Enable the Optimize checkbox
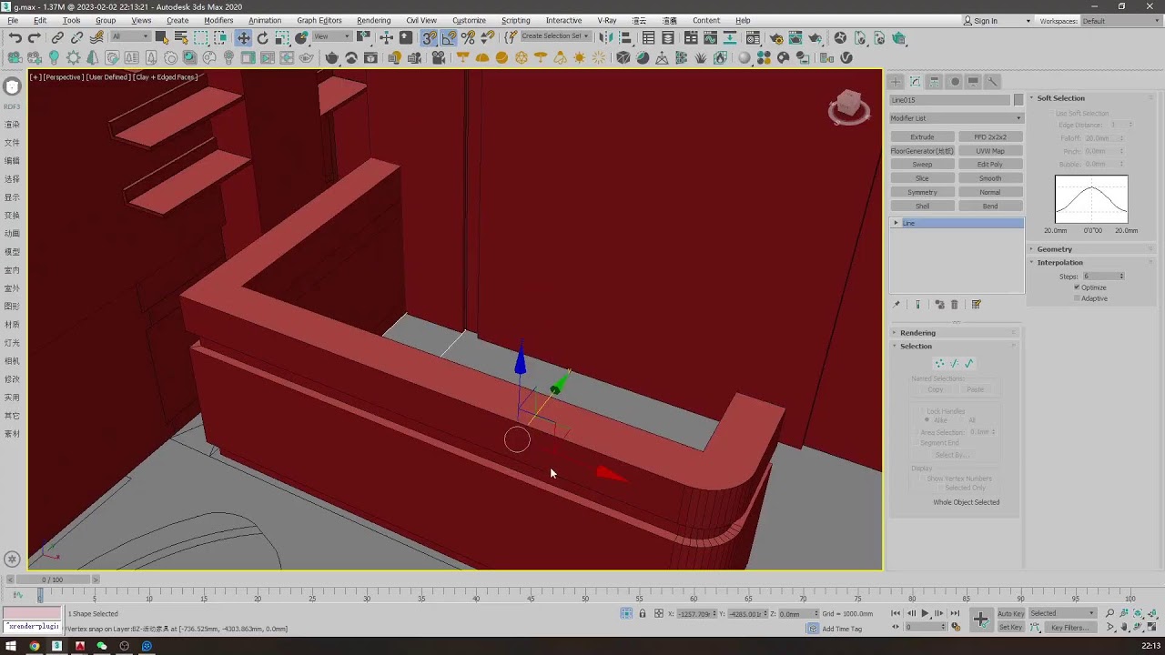1165x655 pixels. coord(1077,287)
